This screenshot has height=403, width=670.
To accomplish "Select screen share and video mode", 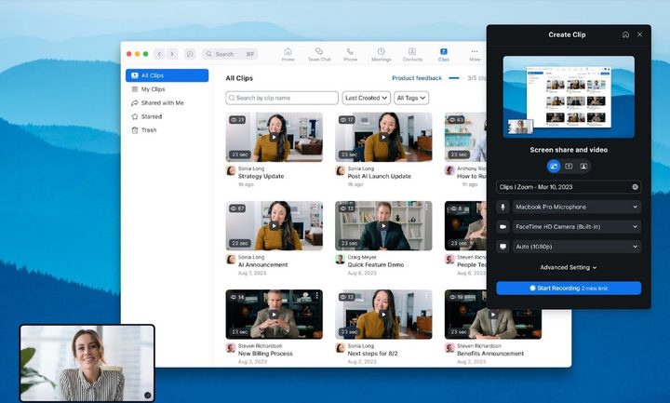I will point(554,166).
